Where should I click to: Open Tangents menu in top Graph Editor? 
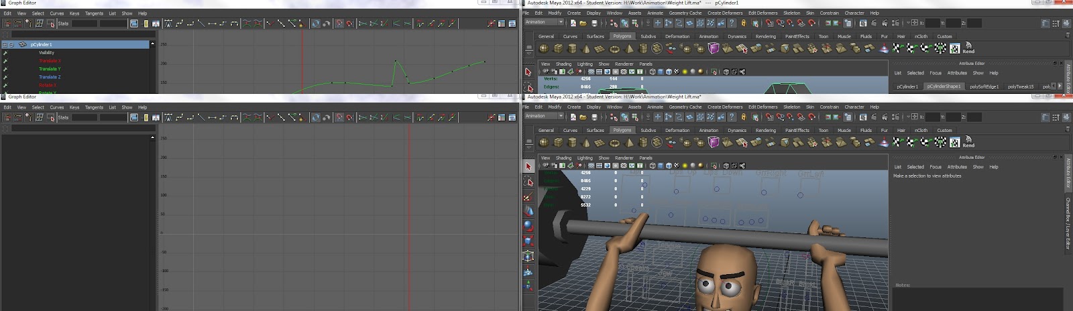[94, 13]
